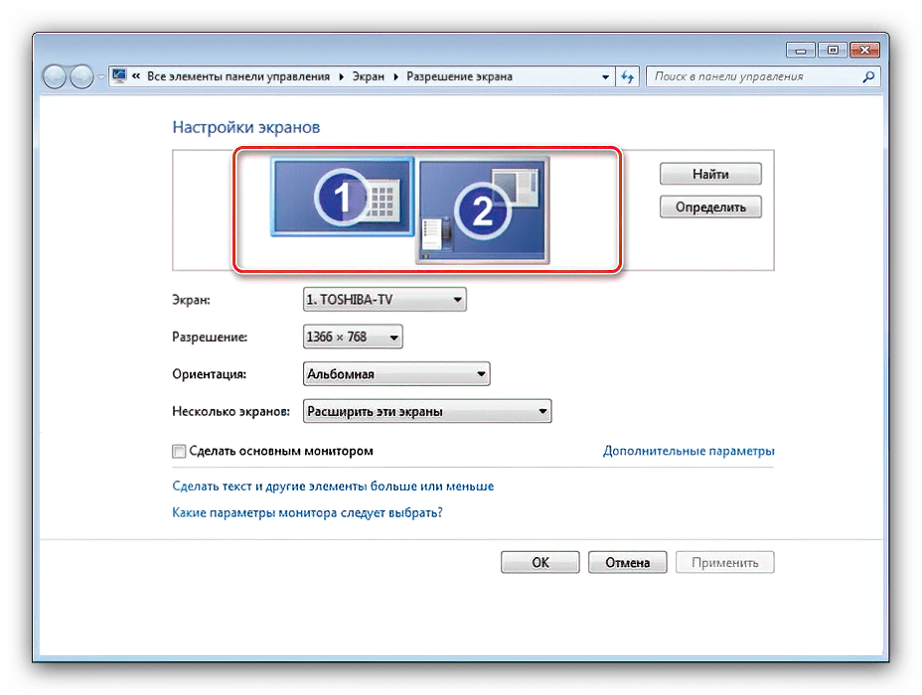Click the Экран breadcrumb
922x695 pixels.
(x=368, y=76)
